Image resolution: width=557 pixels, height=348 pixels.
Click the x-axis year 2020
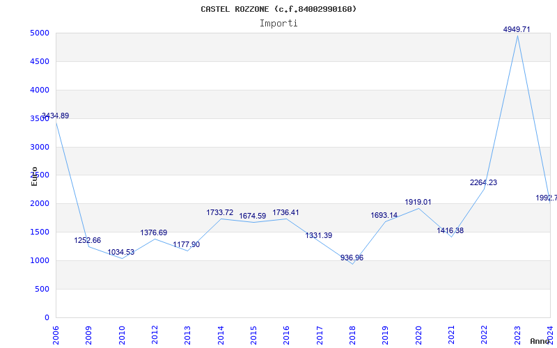click(418, 335)
